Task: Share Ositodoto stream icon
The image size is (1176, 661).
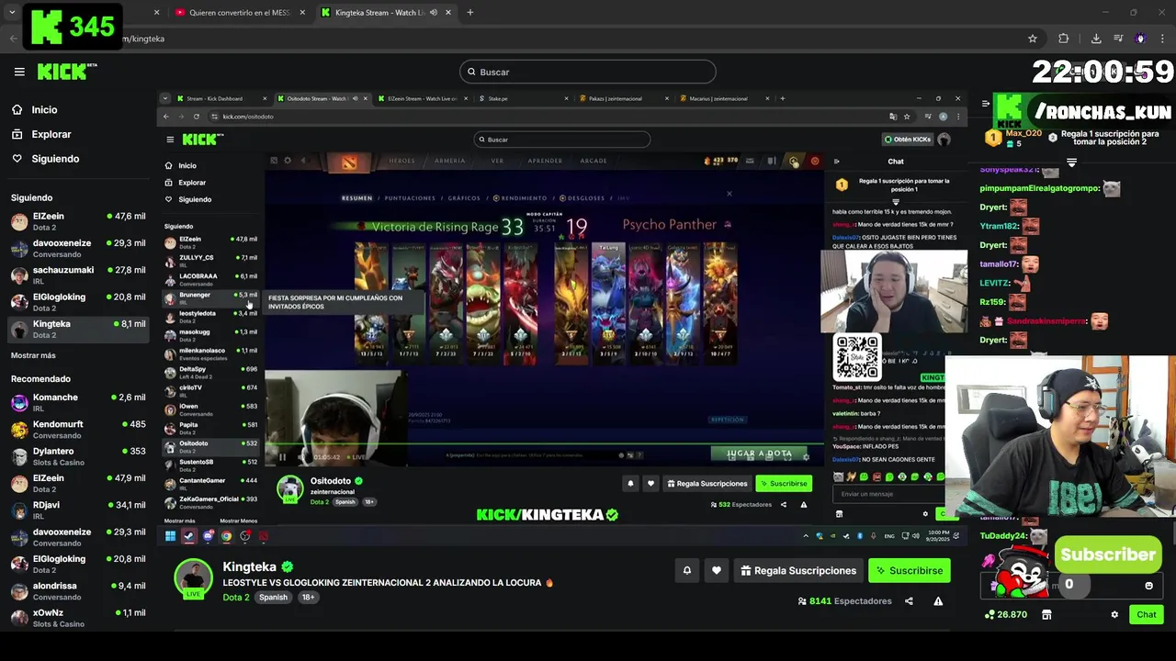Action: point(784,504)
